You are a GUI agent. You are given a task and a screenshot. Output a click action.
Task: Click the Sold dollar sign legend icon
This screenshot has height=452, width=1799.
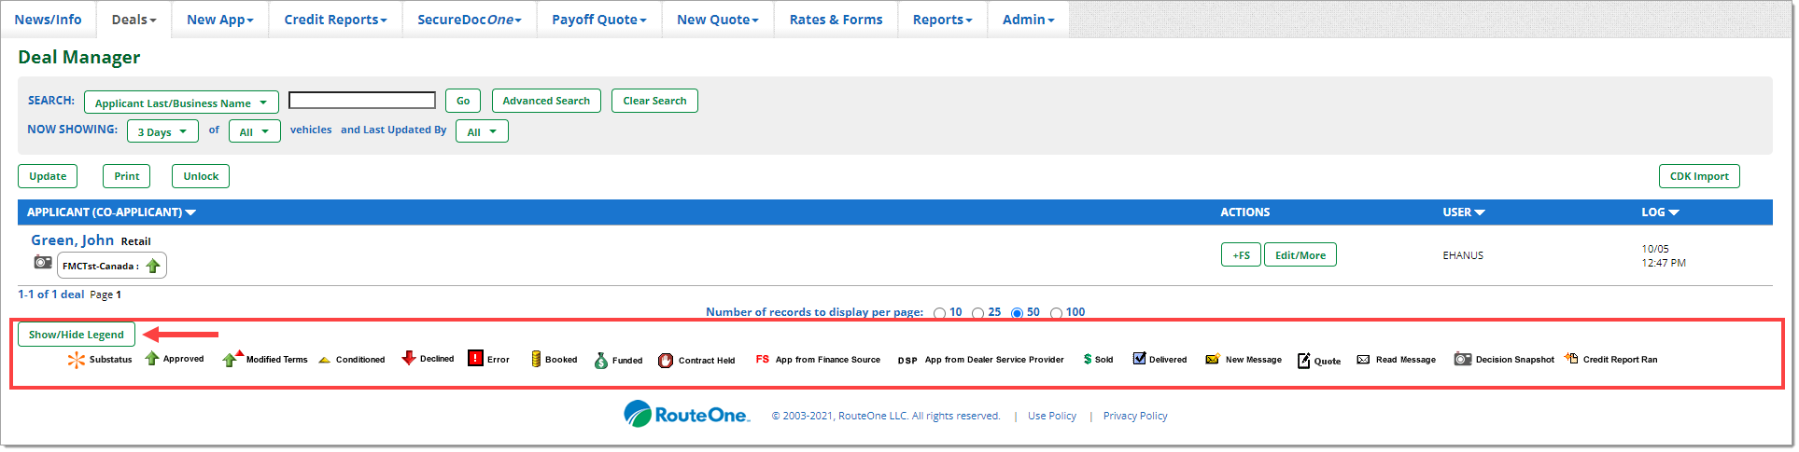tap(1088, 359)
